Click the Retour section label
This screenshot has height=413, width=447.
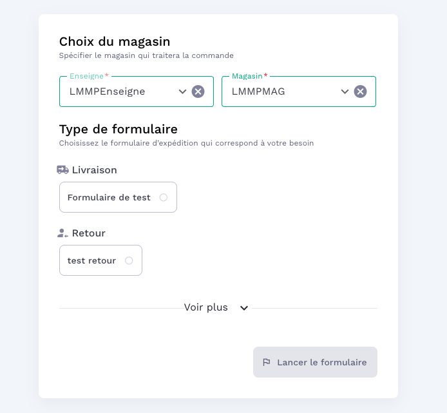(x=89, y=233)
